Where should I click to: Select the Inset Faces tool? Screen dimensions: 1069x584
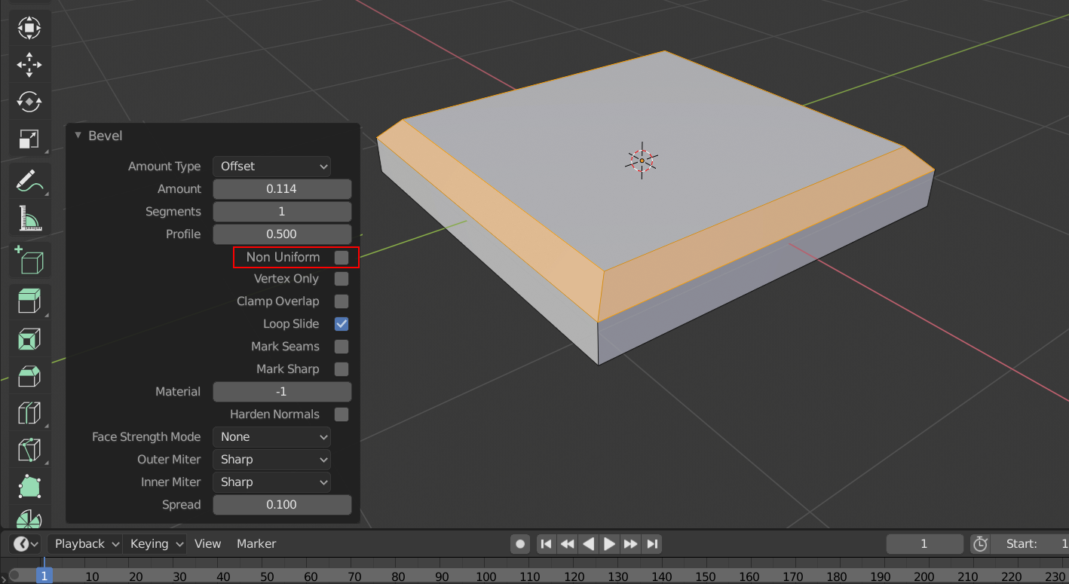point(29,339)
